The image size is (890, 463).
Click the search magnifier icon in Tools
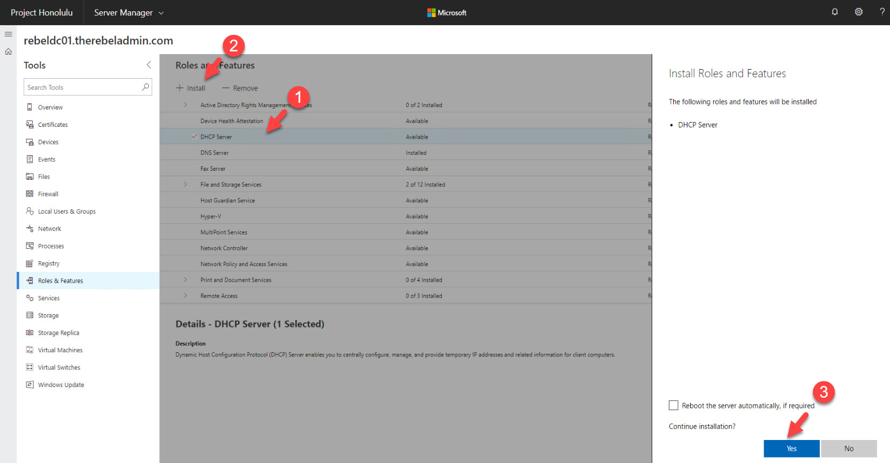tap(145, 87)
